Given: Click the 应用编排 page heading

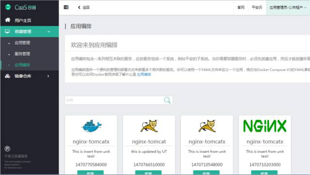Looking at the screenshot, I should pos(81,26).
